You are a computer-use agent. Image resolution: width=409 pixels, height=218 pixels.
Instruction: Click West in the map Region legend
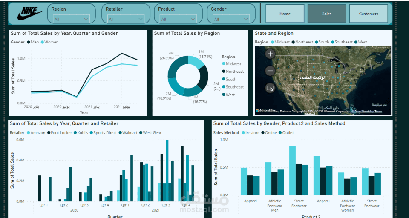point(361,42)
